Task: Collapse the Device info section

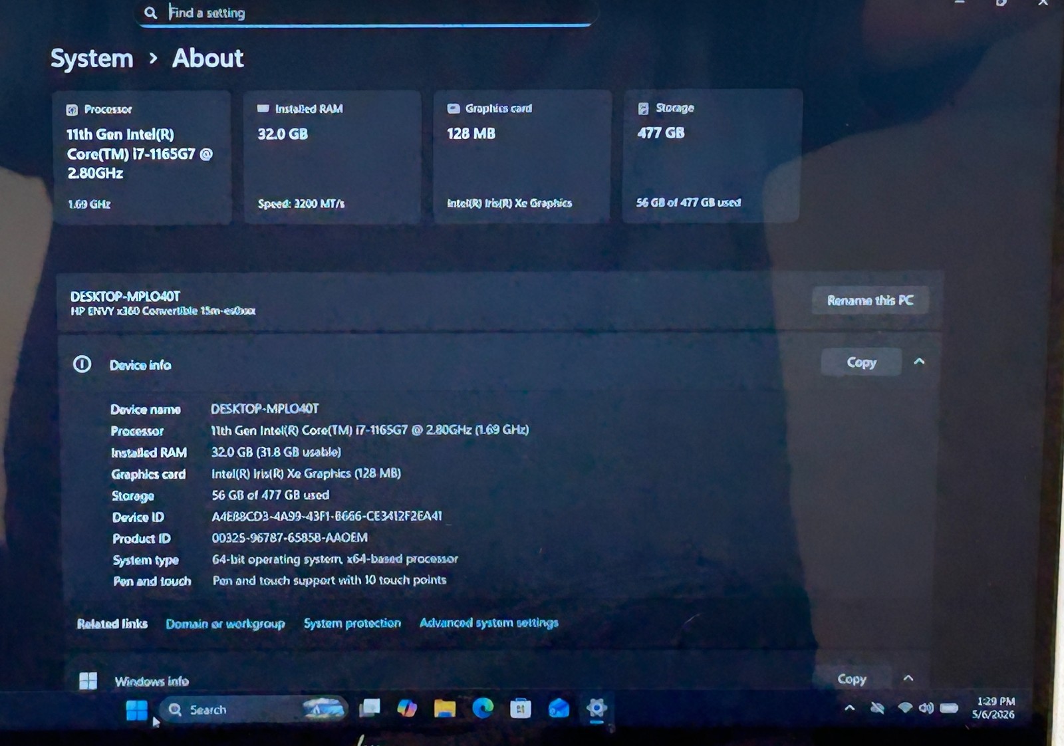Action: pyautogui.click(x=919, y=362)
